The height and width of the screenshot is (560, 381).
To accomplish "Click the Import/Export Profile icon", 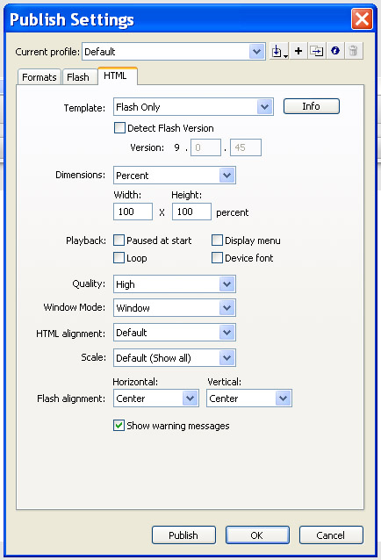I will [x=279, y=52].
